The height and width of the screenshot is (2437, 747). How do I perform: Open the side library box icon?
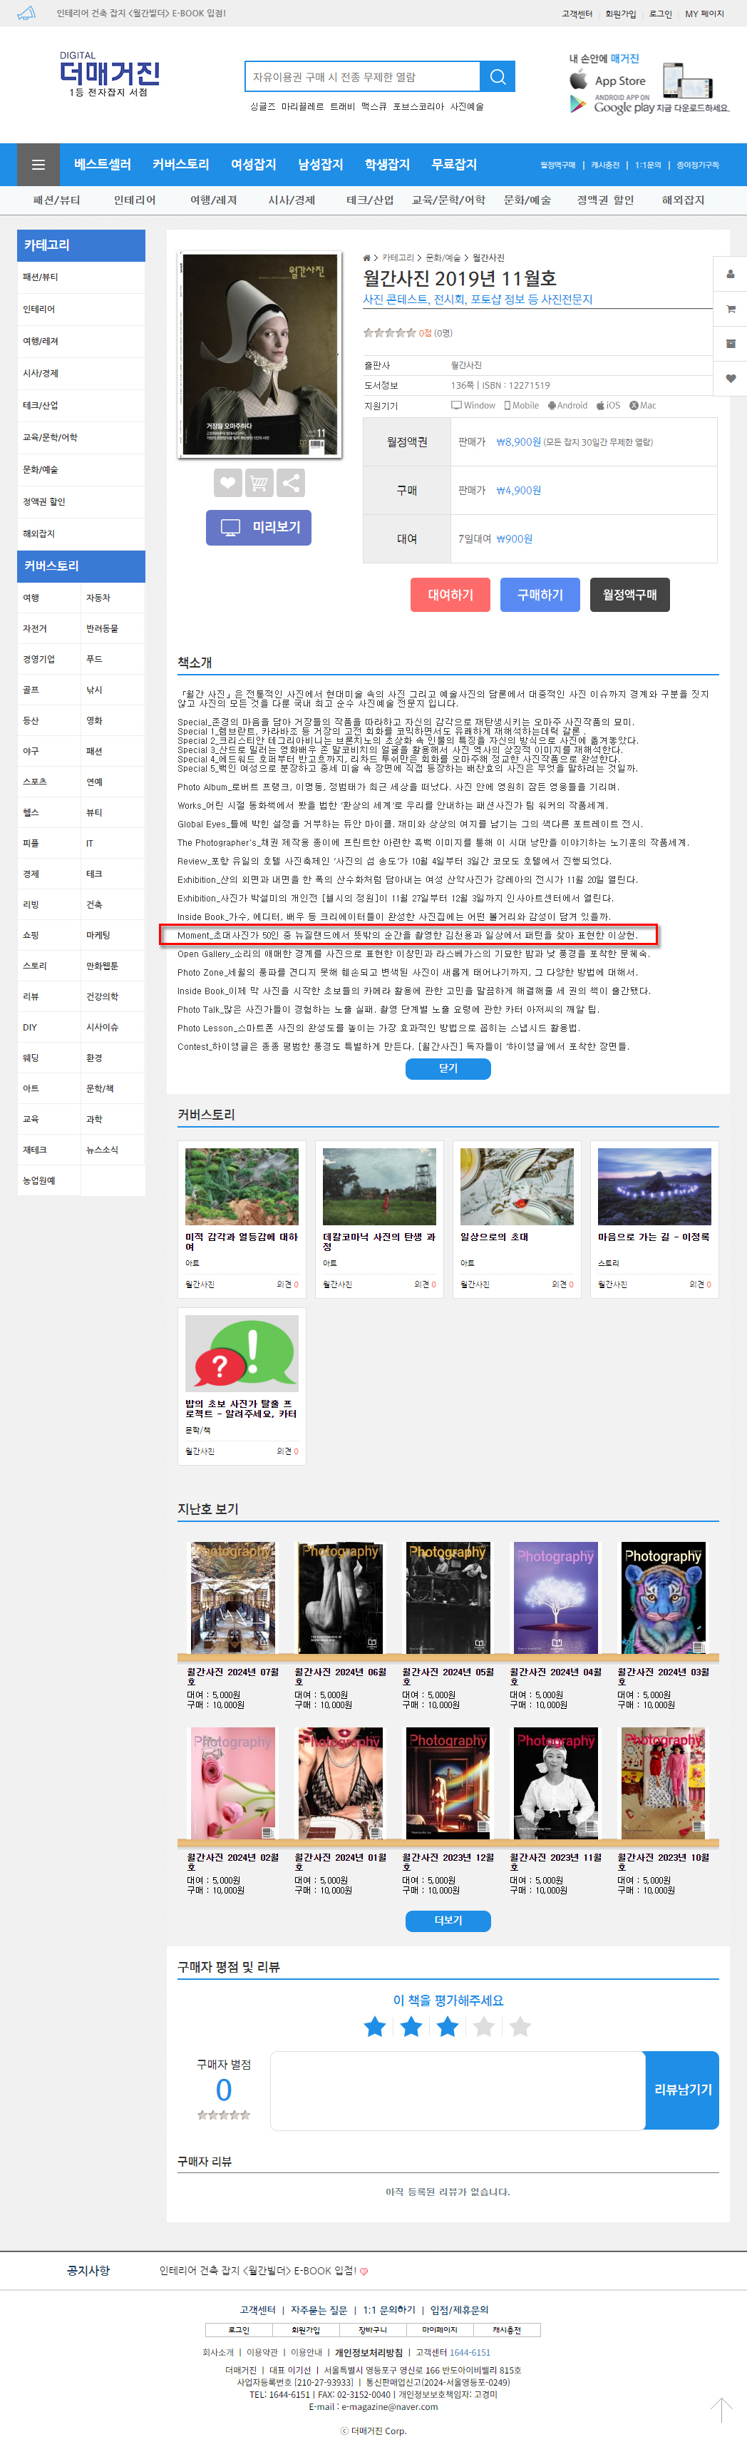point(730,344)
